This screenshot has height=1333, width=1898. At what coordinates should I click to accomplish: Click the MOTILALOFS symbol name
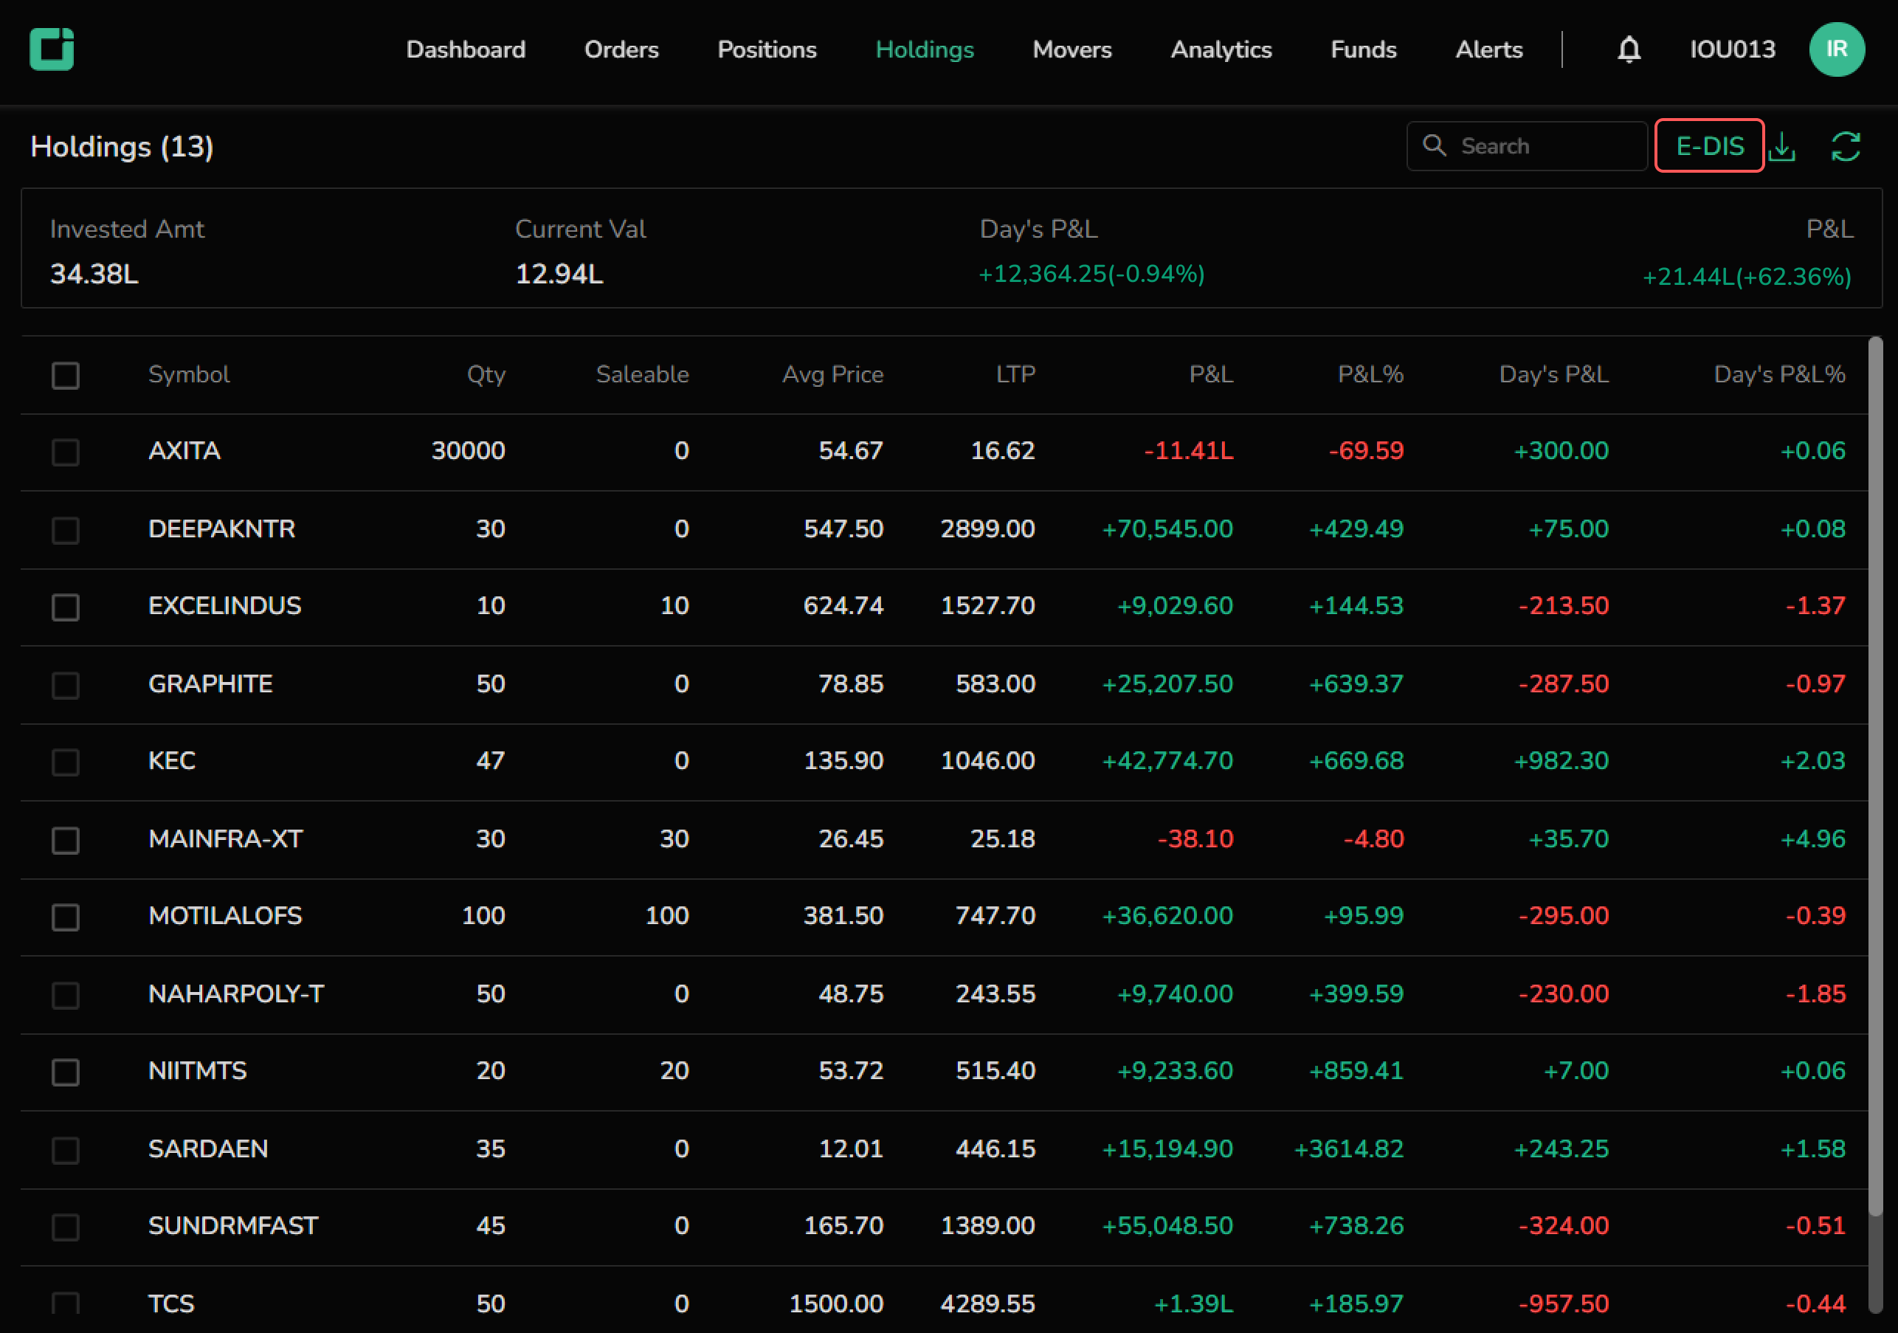click(225, 915)
